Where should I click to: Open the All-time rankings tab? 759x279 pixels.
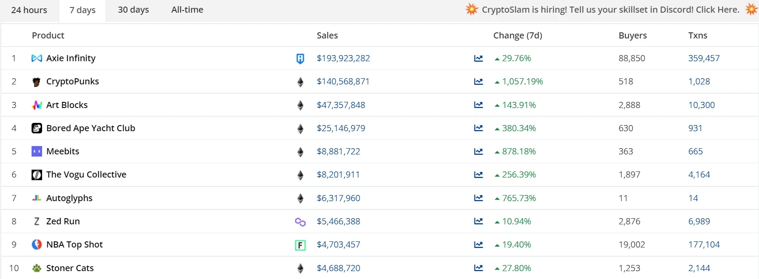[187, 10]
